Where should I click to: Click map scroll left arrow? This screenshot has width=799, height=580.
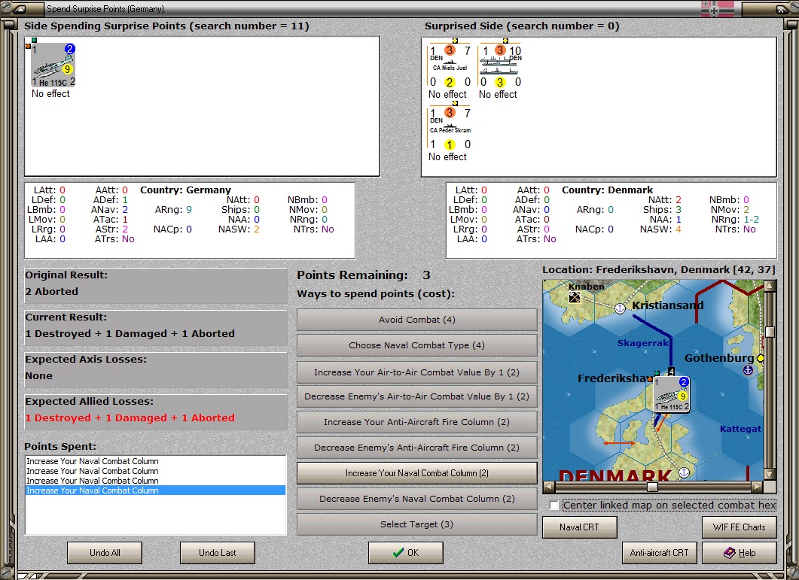[x=549, y=487]
